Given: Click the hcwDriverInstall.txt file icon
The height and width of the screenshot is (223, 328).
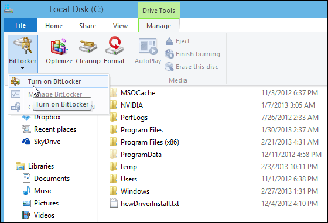Looking at the screenshot, I should (114, 203).
